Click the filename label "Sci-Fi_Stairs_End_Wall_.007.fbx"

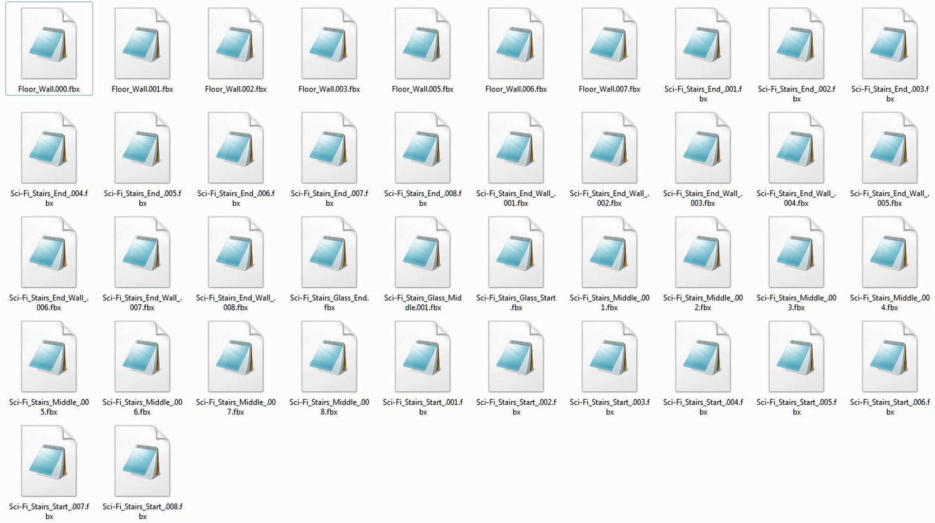[x=142, y=302]
